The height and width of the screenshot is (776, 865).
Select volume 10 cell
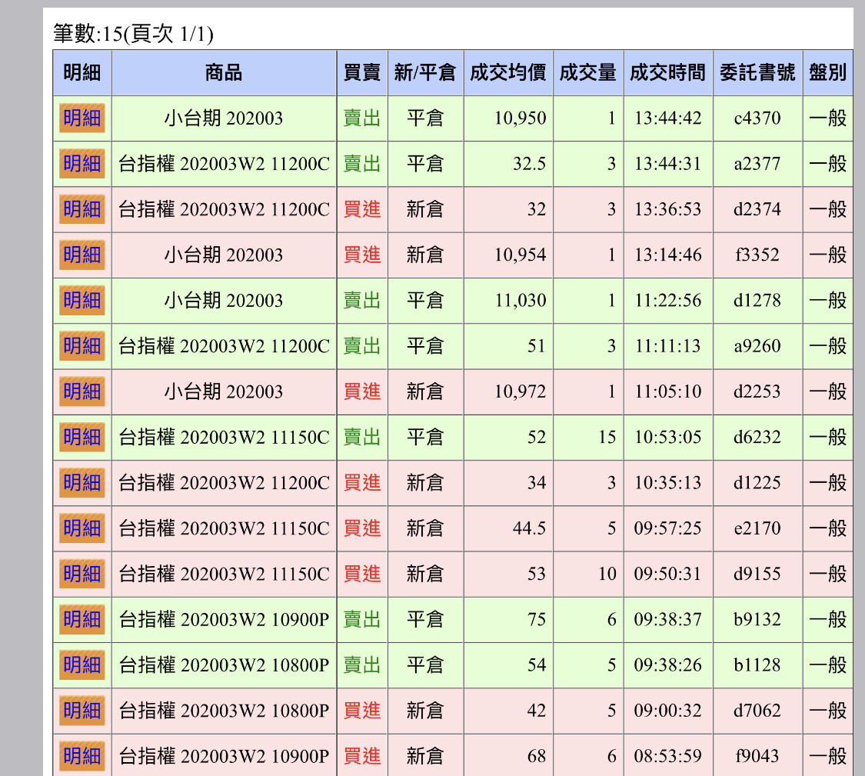(x=588, y=574)
